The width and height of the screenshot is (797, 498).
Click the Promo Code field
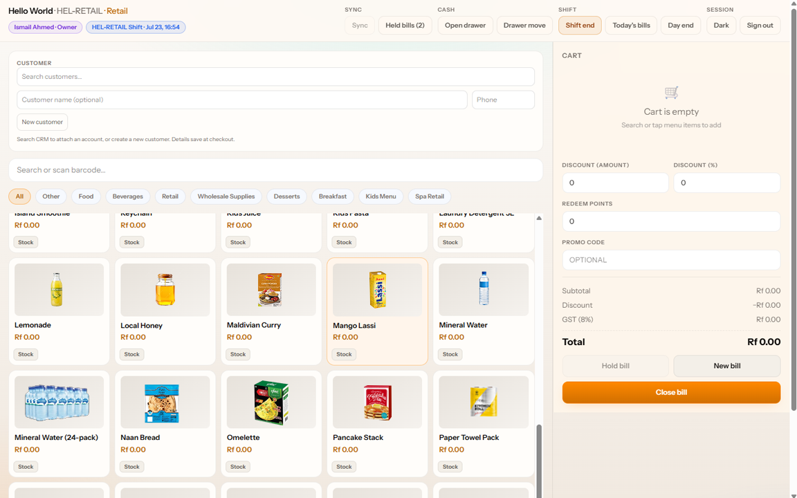tap(671, 260)
